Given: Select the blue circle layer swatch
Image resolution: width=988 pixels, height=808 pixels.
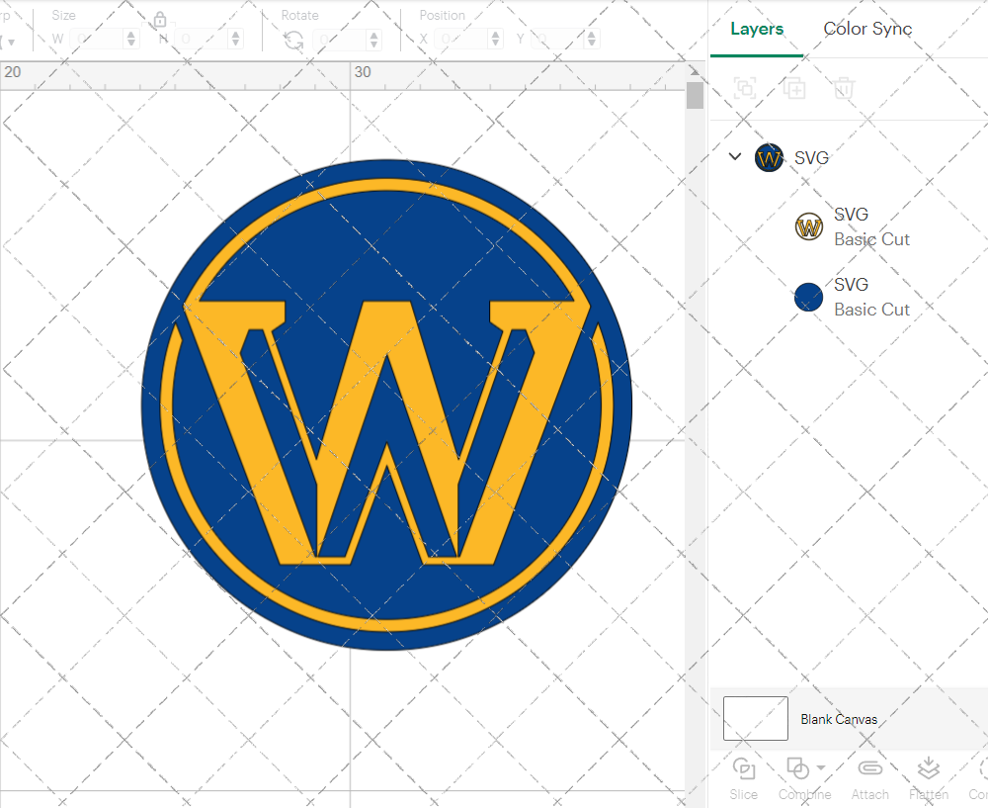Looking at the screenshot, I should [x=808, y=297].
